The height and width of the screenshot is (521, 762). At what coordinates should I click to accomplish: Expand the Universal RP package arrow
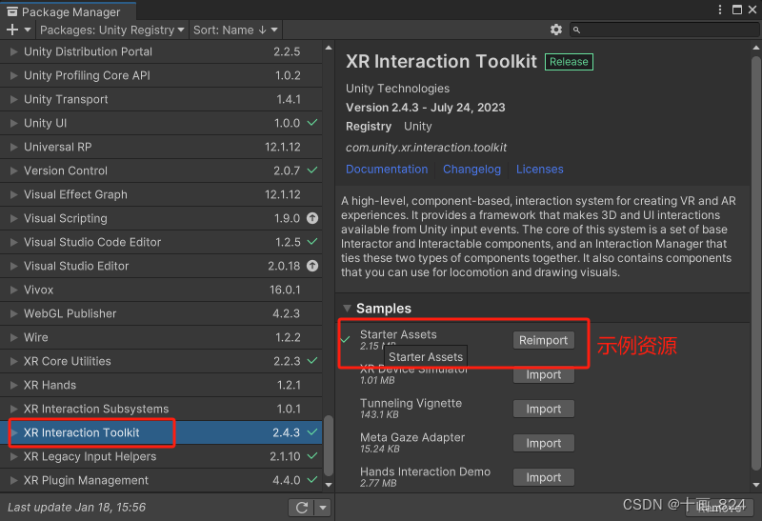[x=14, y=147]
